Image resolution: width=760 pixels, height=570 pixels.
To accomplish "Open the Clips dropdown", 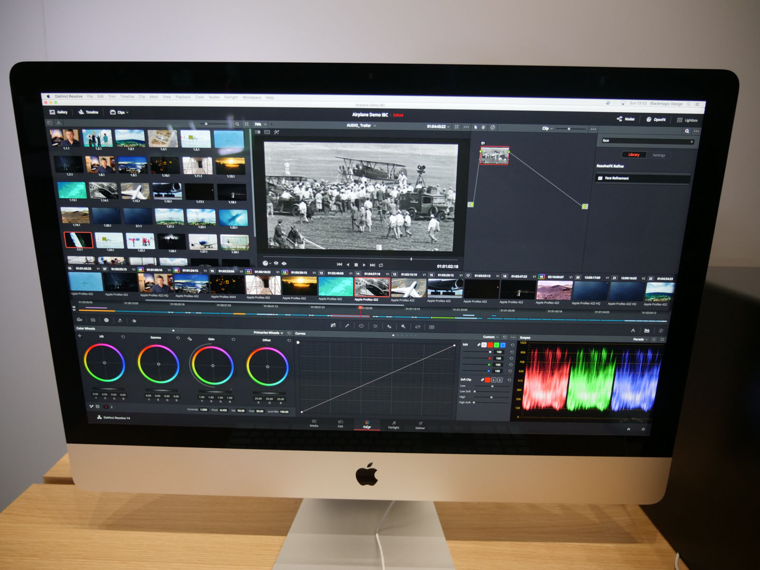I will 119,112.
